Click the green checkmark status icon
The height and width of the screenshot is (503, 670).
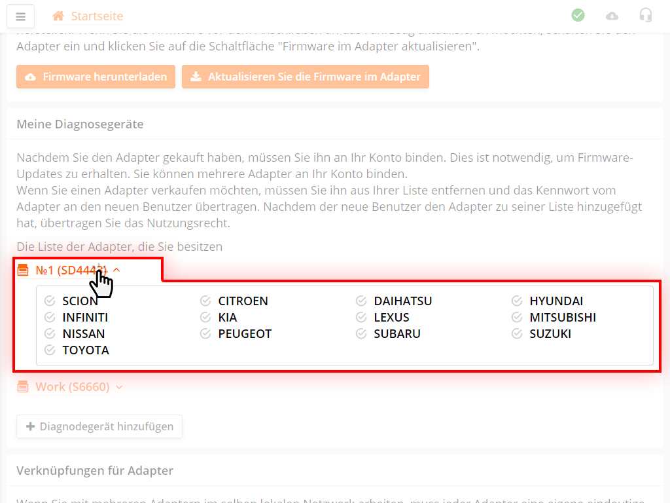coord(578,15)
